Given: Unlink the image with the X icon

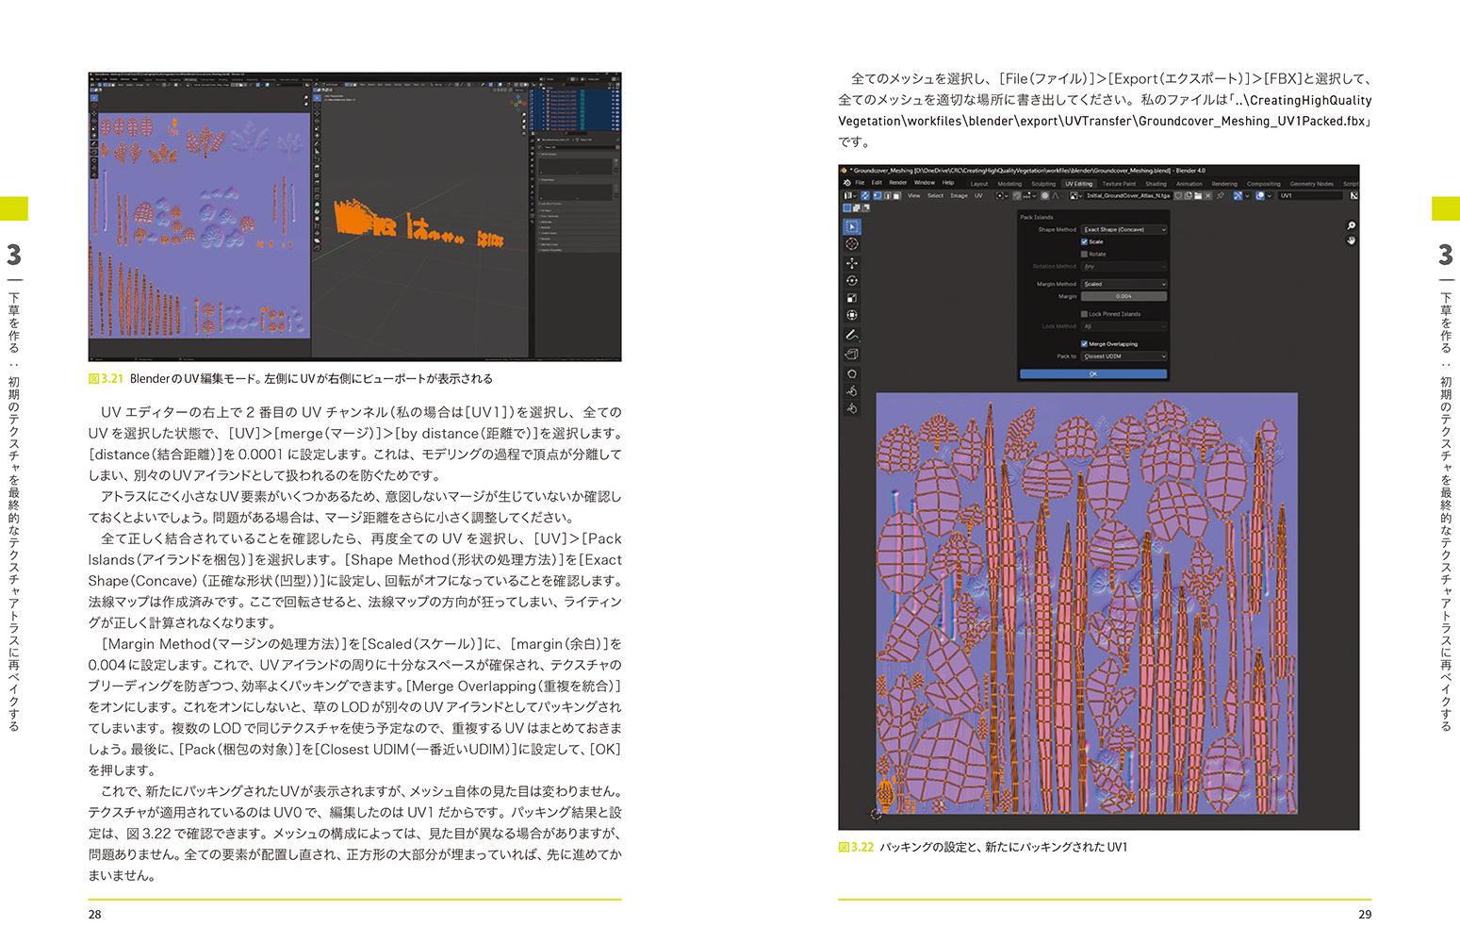Looking at the screenshot, I should (x=1208, y=196).
